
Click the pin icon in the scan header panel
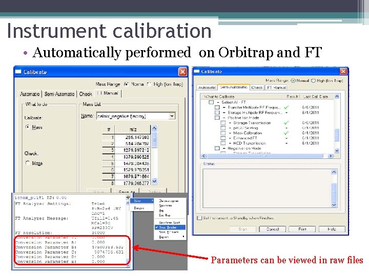tap(128, 197)
